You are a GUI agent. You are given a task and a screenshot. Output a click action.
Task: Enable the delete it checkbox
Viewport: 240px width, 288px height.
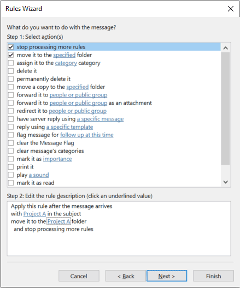pyautogui.click(x=11, y=71)
